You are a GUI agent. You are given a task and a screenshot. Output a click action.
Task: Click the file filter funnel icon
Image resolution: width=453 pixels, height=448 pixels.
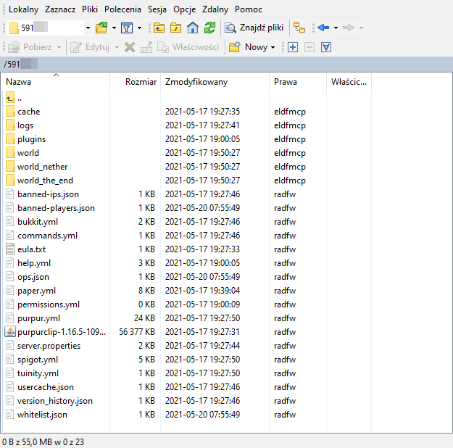127,28
